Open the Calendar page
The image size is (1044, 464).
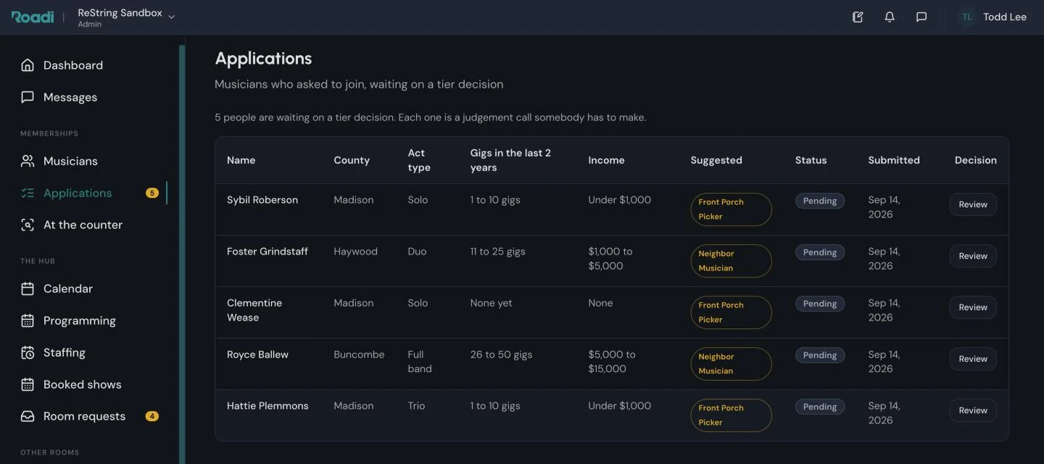click(x=68, y=289)
